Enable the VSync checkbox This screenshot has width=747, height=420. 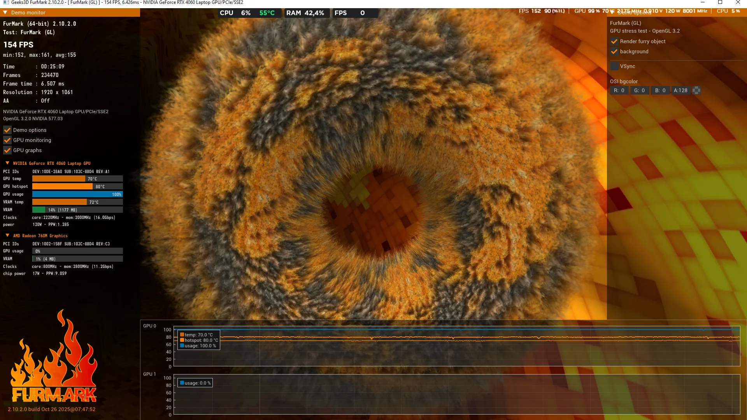click(614, 66)
